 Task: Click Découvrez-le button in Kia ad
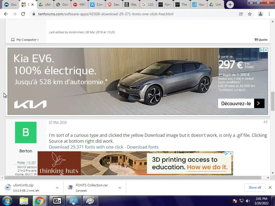point(241,104)
